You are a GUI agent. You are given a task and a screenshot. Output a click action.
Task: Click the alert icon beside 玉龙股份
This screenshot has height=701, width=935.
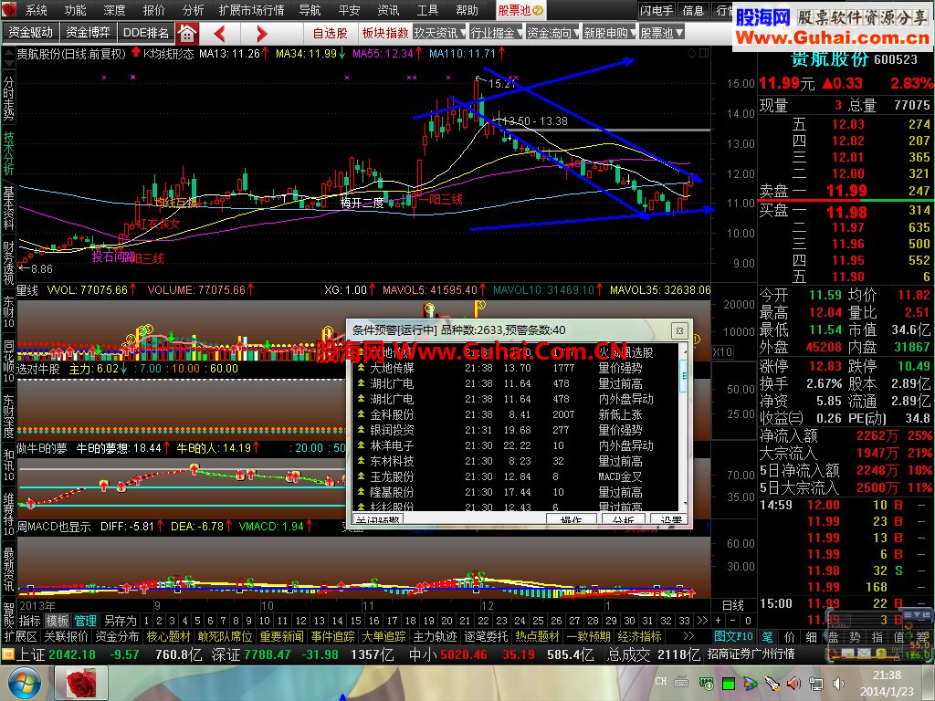pyautogui.click(x=361, y=476)
